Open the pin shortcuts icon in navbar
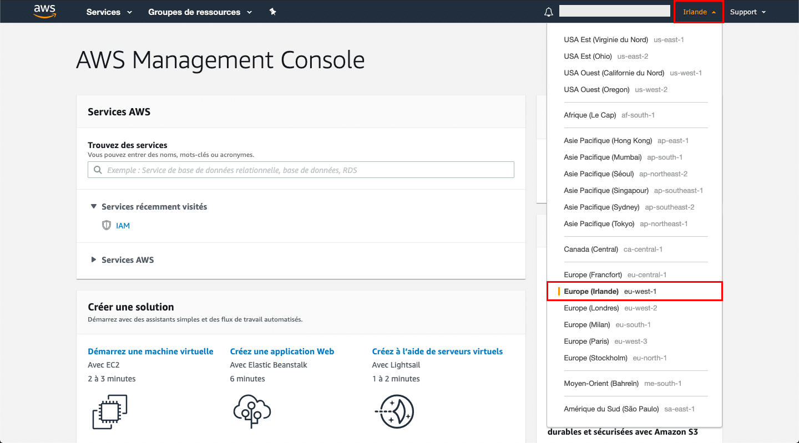This screenshot has height=443, width=799. [x=272, y=12]
